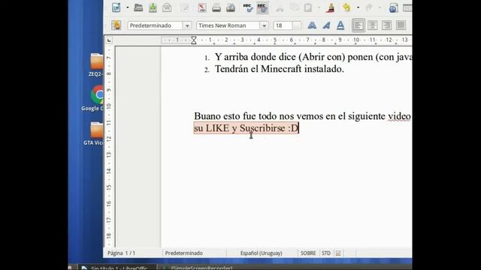Image resolution: width=481 pixels, height=270 pixels.
Task: Click the Undo arrow icon
Action: pos(346,7)
